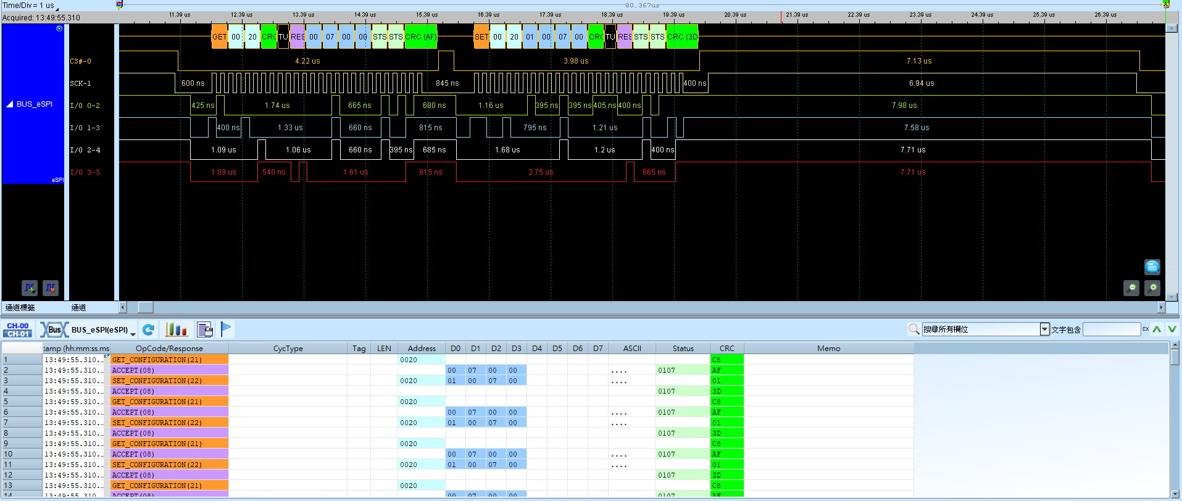The image size is (1182, 501).
Task: Select the Status column header
Action: click(x=683, y=349)
